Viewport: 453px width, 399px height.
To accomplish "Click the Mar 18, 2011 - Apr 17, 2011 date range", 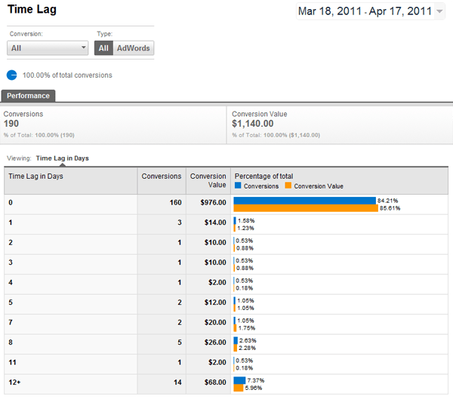I will (365, 11).
